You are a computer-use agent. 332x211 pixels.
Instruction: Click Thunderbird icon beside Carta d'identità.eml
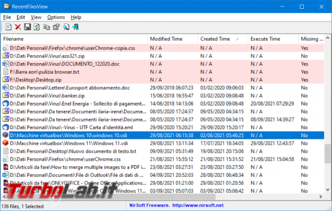pyautogui.click(x=5, y=127)
